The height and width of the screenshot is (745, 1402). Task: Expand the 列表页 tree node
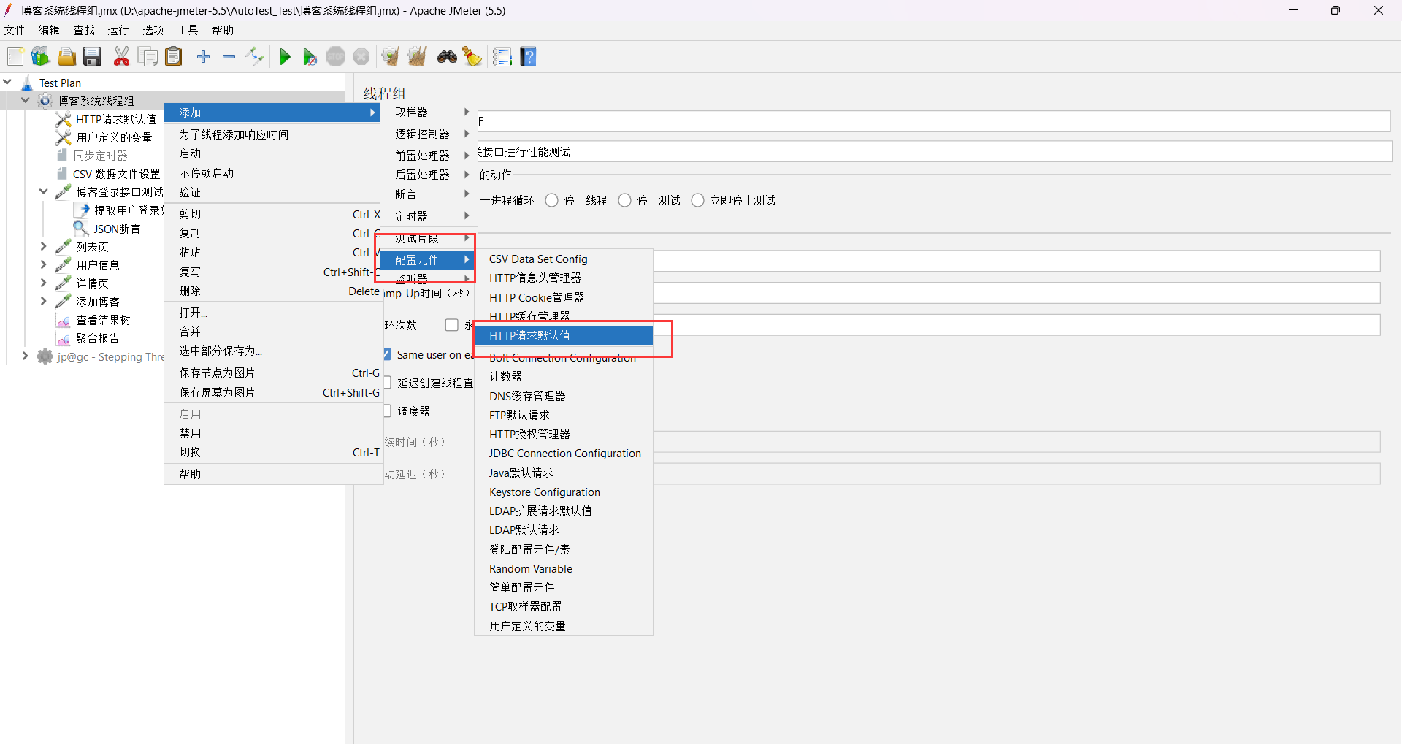pyautogui.click(x=44, y=247)
